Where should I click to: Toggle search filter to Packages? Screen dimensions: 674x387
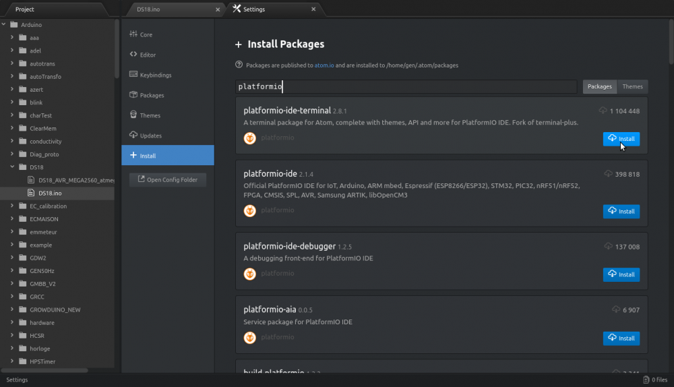(x=600, y=86)
